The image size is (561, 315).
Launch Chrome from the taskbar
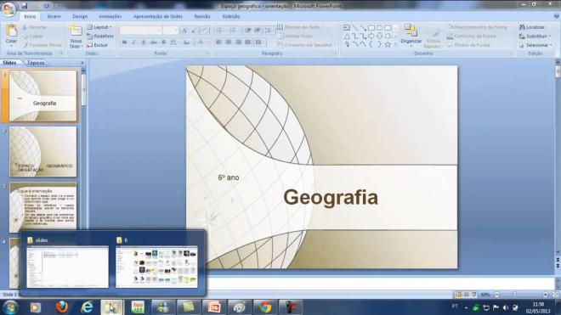(265, 307)
